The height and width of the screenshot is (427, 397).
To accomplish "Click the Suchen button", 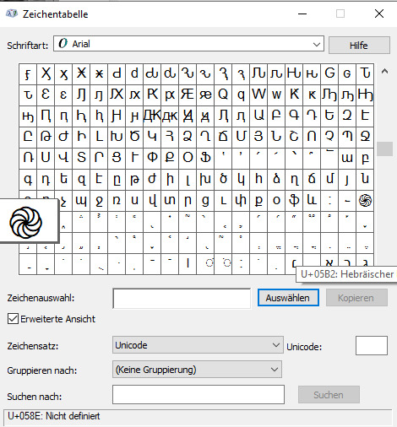I will 329,395.
